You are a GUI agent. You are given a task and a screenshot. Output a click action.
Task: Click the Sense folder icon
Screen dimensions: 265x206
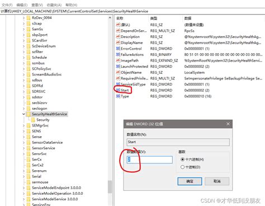click(x=29, y=137)
